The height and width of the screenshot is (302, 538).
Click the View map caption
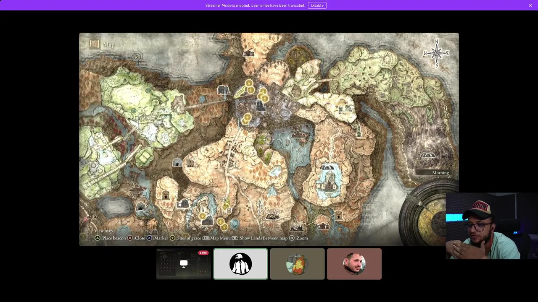click(103, 231)
